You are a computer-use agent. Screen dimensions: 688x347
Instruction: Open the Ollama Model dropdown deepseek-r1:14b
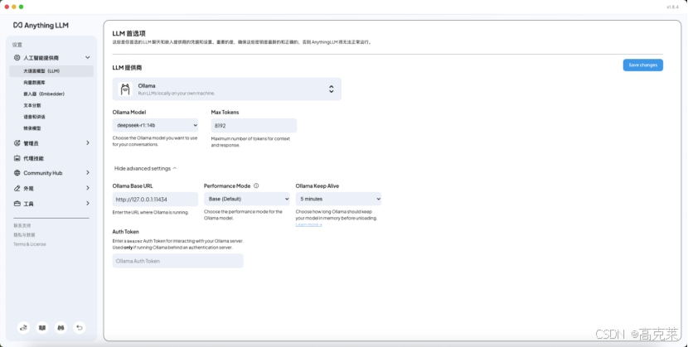[155, 125]
